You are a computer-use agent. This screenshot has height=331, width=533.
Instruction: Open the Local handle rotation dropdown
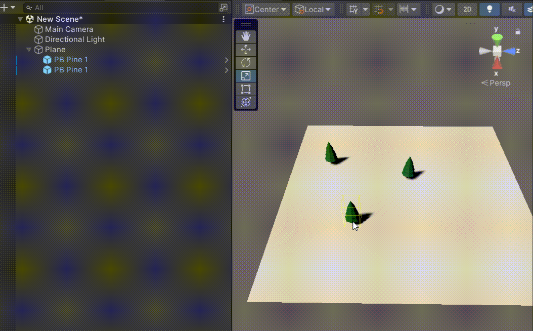click(314, 9)
